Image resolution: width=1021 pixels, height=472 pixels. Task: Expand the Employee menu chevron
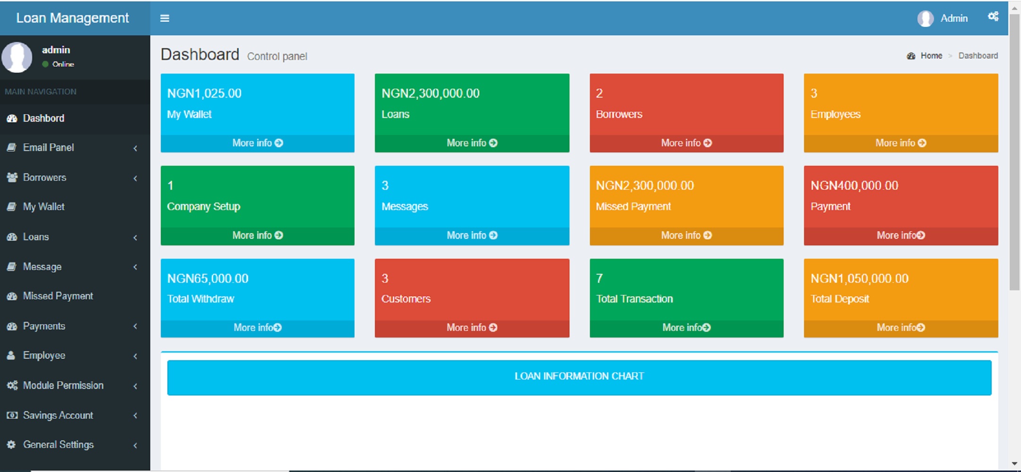136,356
